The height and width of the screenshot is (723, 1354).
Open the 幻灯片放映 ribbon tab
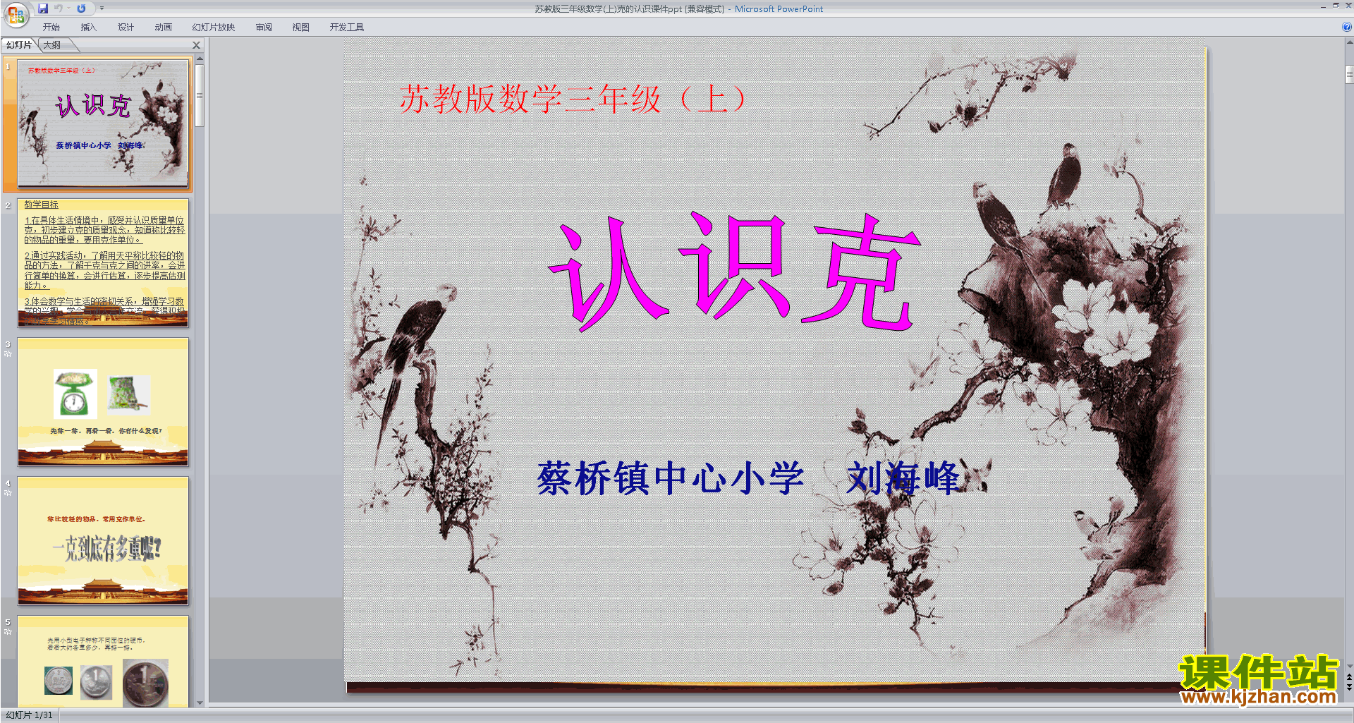[x=214, y=28]
